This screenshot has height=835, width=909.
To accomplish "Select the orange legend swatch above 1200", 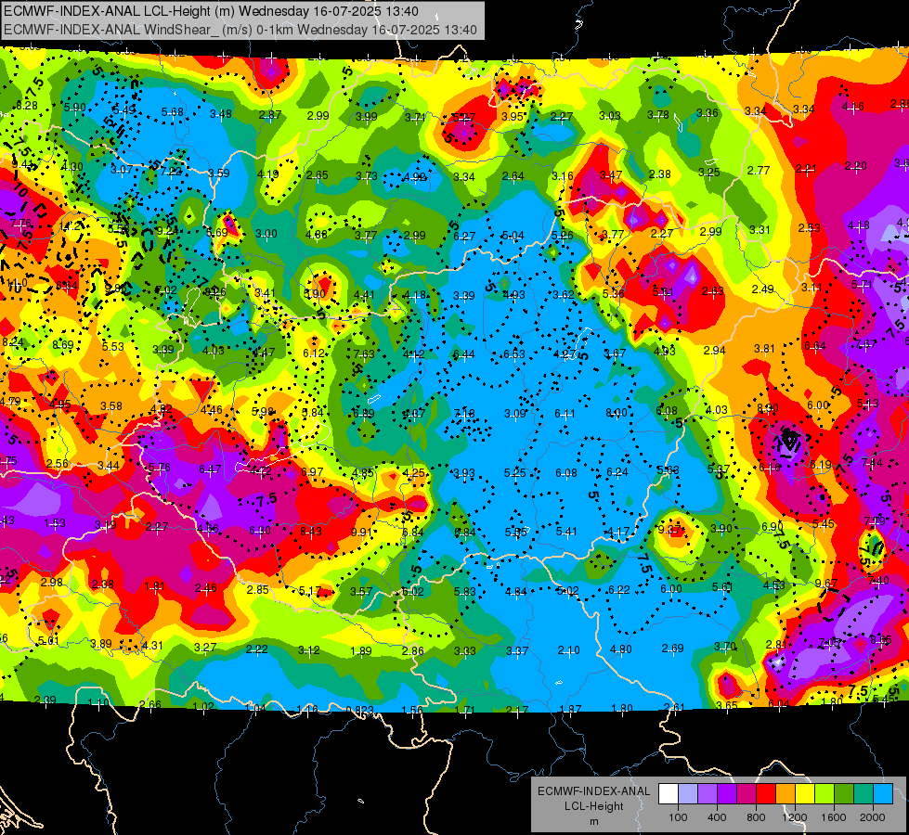I will point(786,794).
